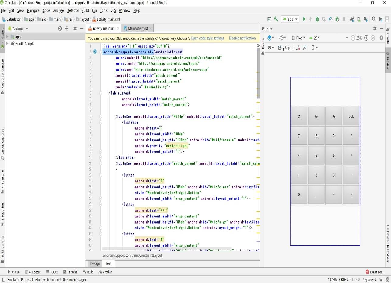The width and height of the screenshot is (391, 283).
Task: Toggle the Palette side panel
Action: tap(263, 46)
